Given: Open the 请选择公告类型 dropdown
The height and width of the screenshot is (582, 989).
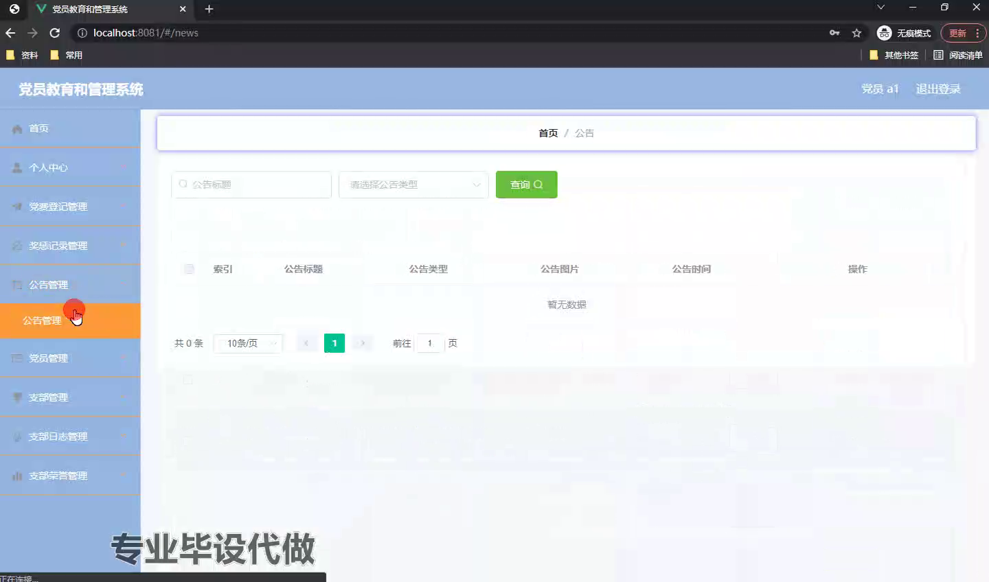Looking at the screenshot, I should [x=413, y=185].
